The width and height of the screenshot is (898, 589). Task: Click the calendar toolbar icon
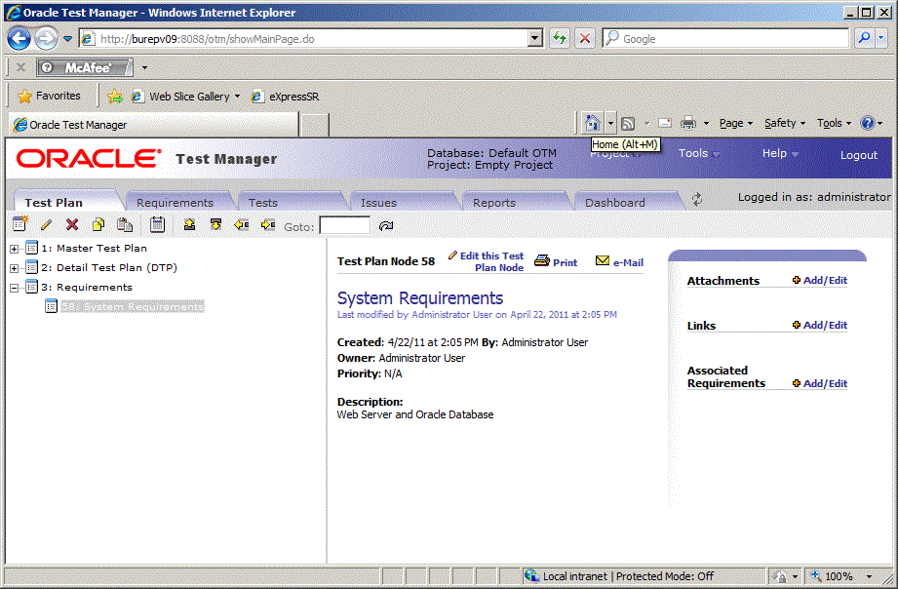point(158,224)
